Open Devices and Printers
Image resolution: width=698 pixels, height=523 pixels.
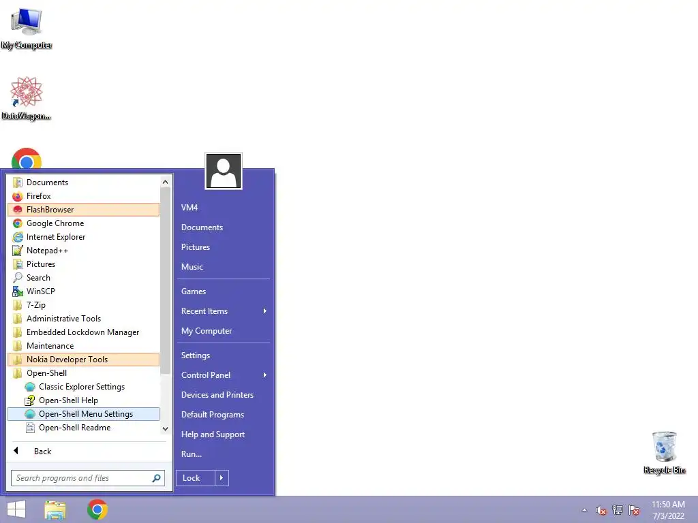(x=224, y=395)
